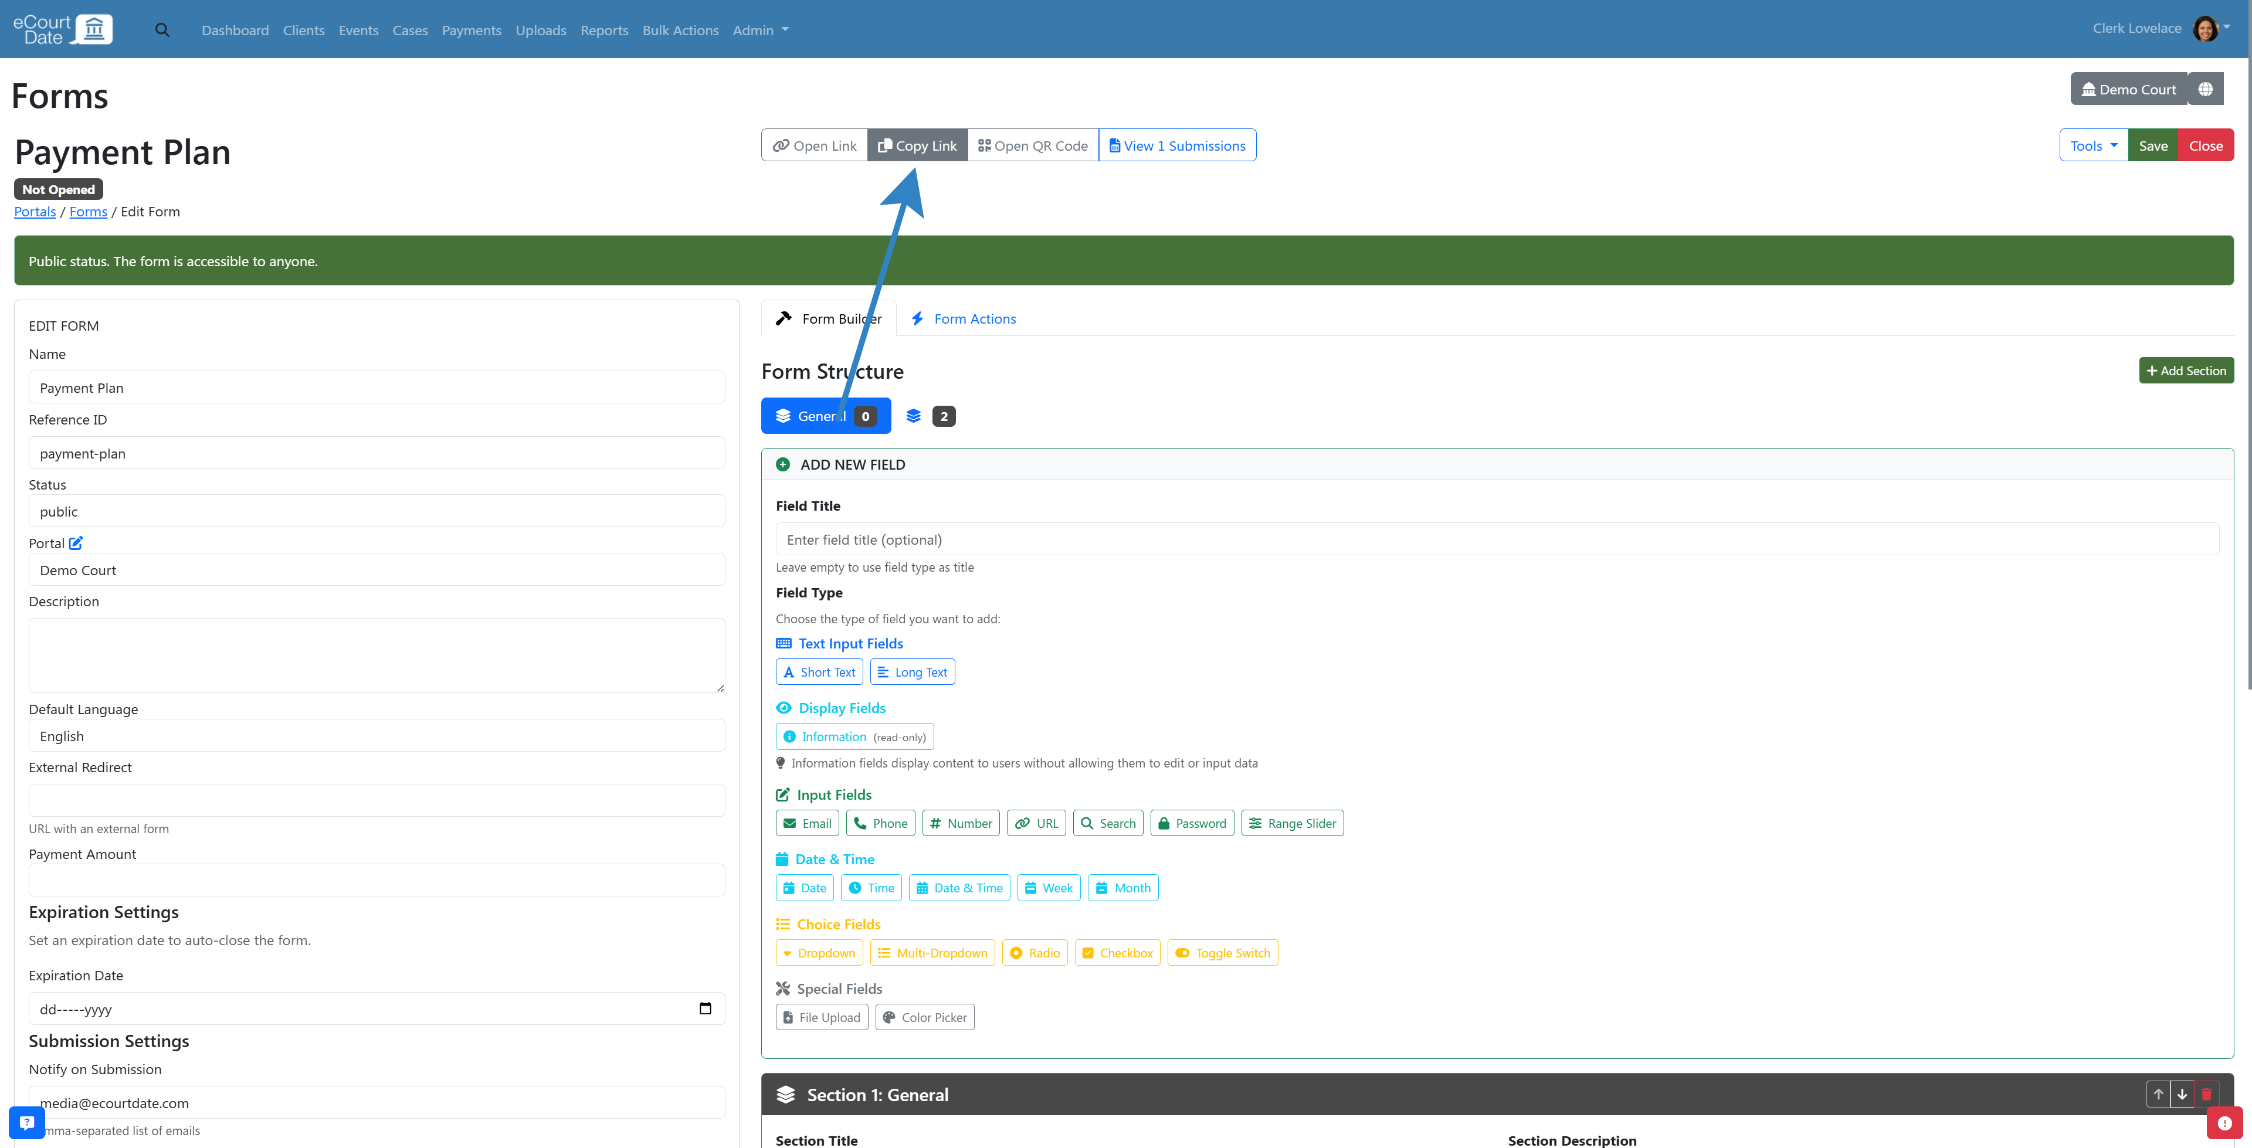
Task: Add a Range Slider field
Action: point(1293,823)
